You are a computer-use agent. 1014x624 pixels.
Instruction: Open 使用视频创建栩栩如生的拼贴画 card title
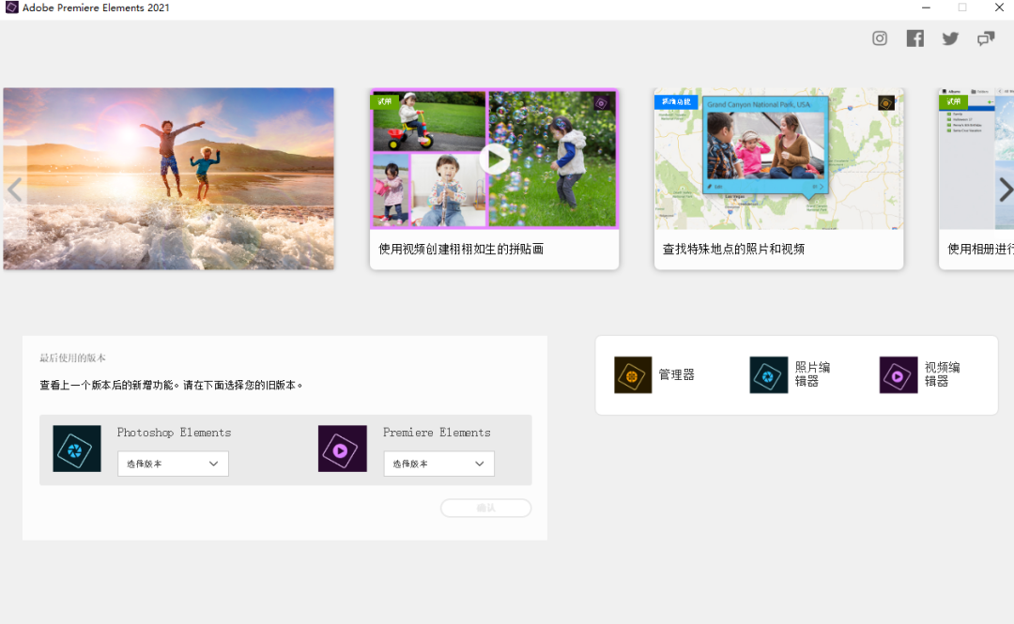pos(461,250)
